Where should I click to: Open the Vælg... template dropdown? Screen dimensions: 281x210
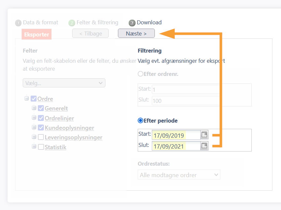pos(64,83)
